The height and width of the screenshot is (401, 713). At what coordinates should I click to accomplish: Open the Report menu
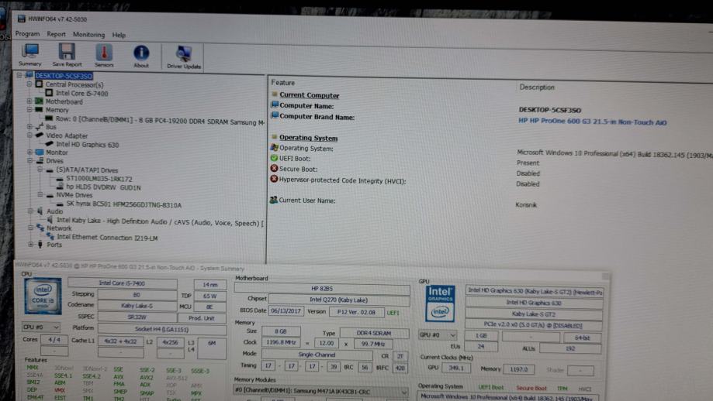[x=56, y=34]
